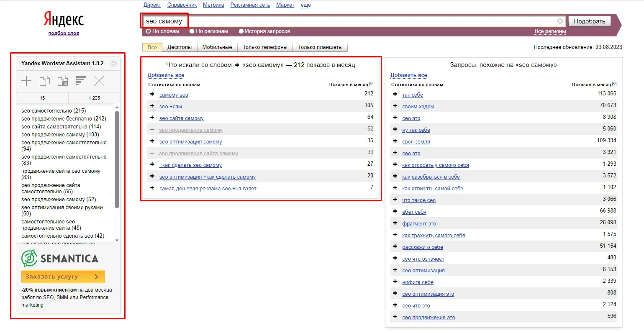The image size is (644, 333).
Task: Clear the search field with the x icon
Action: [560, 21]
